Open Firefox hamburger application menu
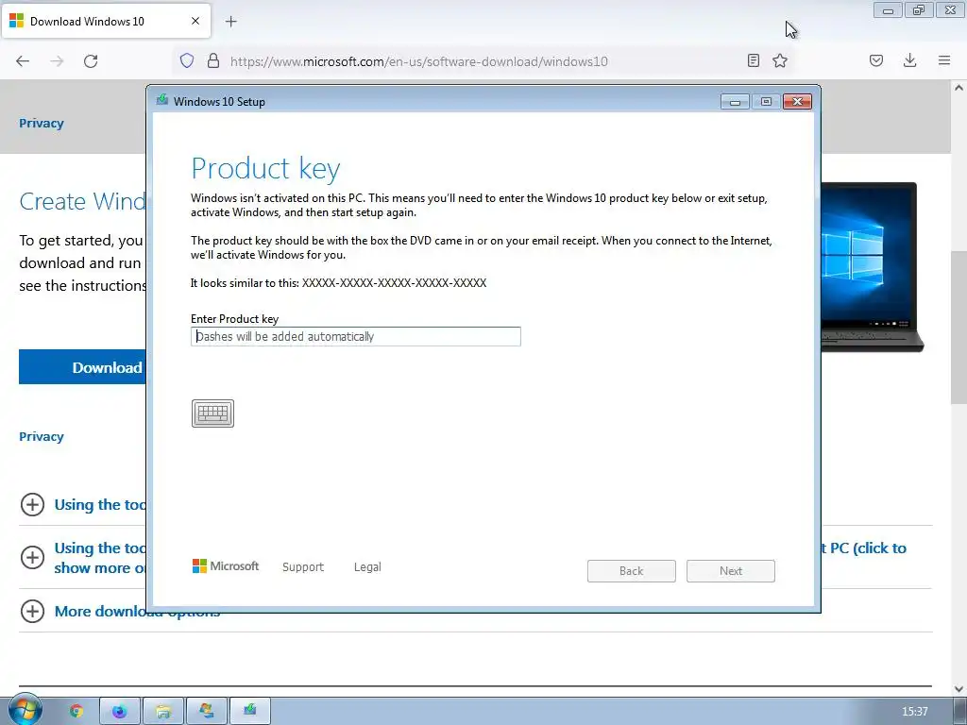 [944, 60]
